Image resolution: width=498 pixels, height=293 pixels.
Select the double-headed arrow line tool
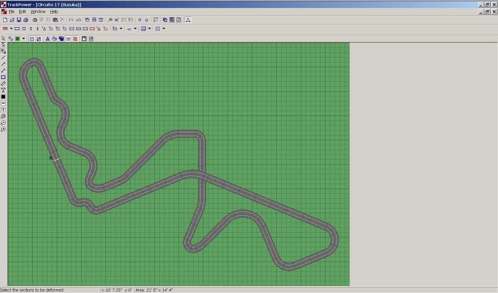point(3,71)
